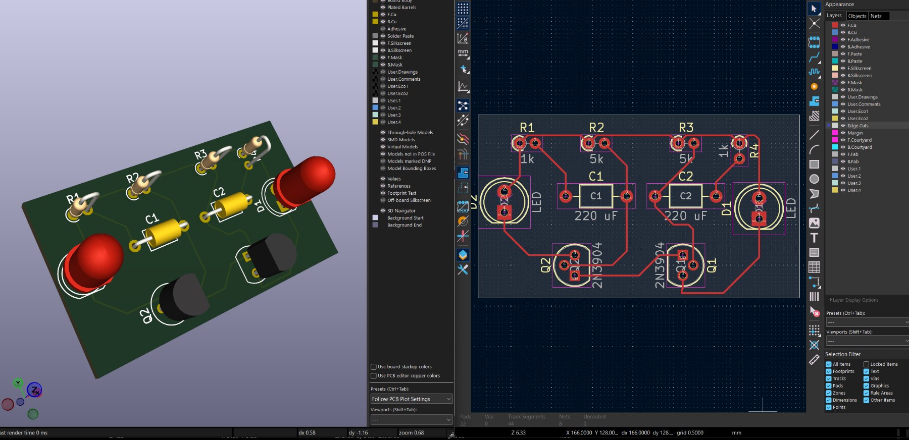909x440 pixels.
Task: Select the Route Tracks tool
Action: pyautogui.click(x=814, y=57)
